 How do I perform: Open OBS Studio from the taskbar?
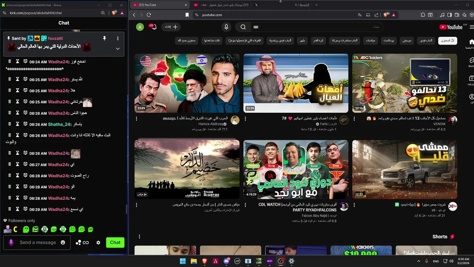point(281,261)
